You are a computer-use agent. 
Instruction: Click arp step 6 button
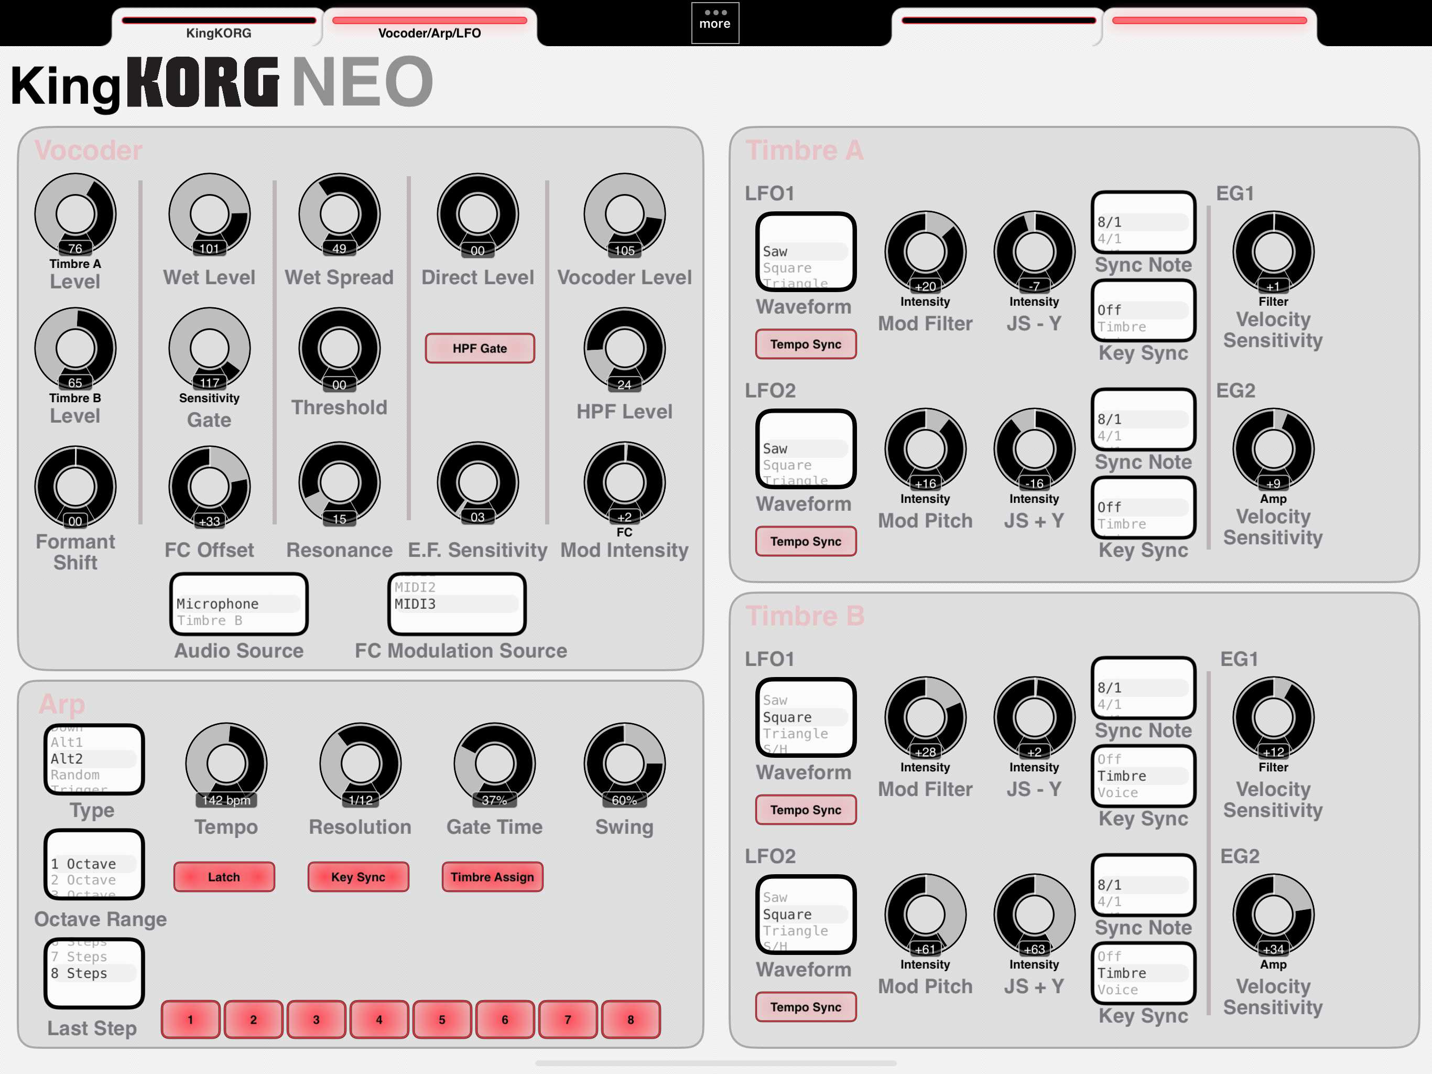(505, 1019)
